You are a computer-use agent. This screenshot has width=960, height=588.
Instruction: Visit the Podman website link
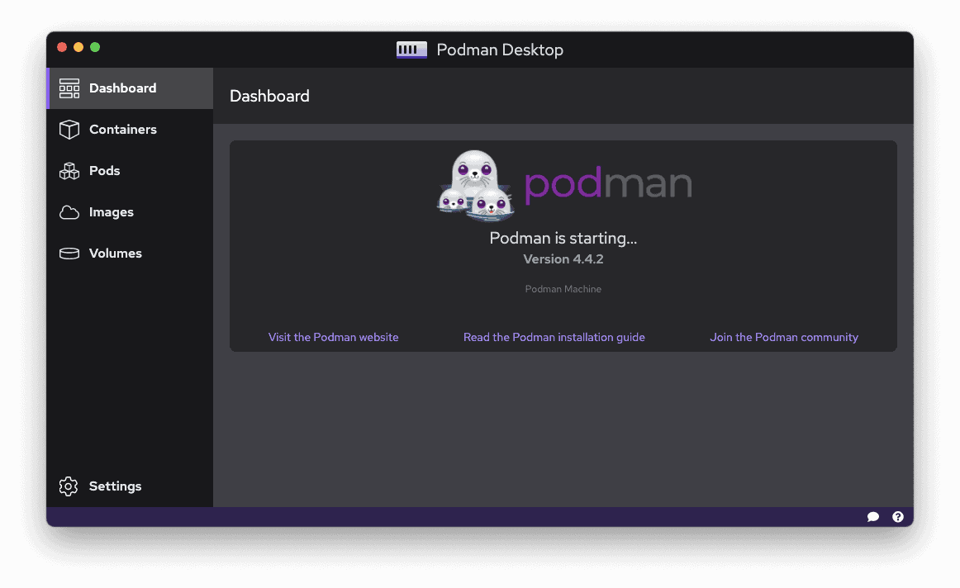coord(333,337)
